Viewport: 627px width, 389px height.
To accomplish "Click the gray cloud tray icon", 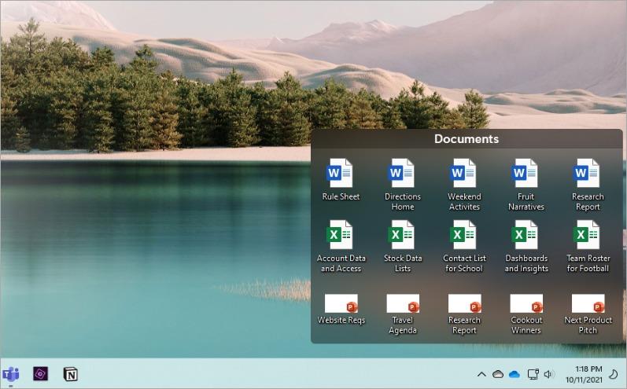I will 498,374.
